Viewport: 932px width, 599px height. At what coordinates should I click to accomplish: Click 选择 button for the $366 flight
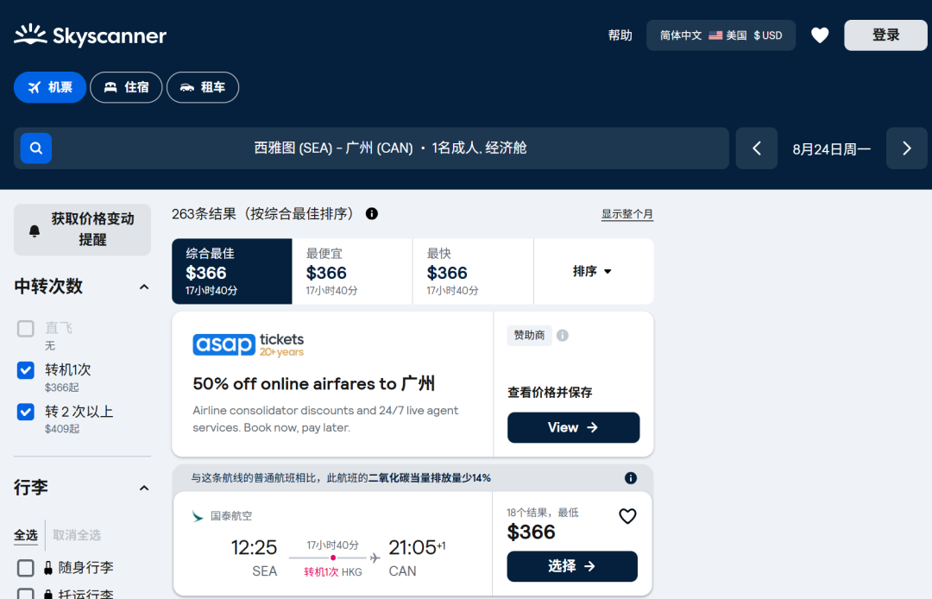coord(572,566)
